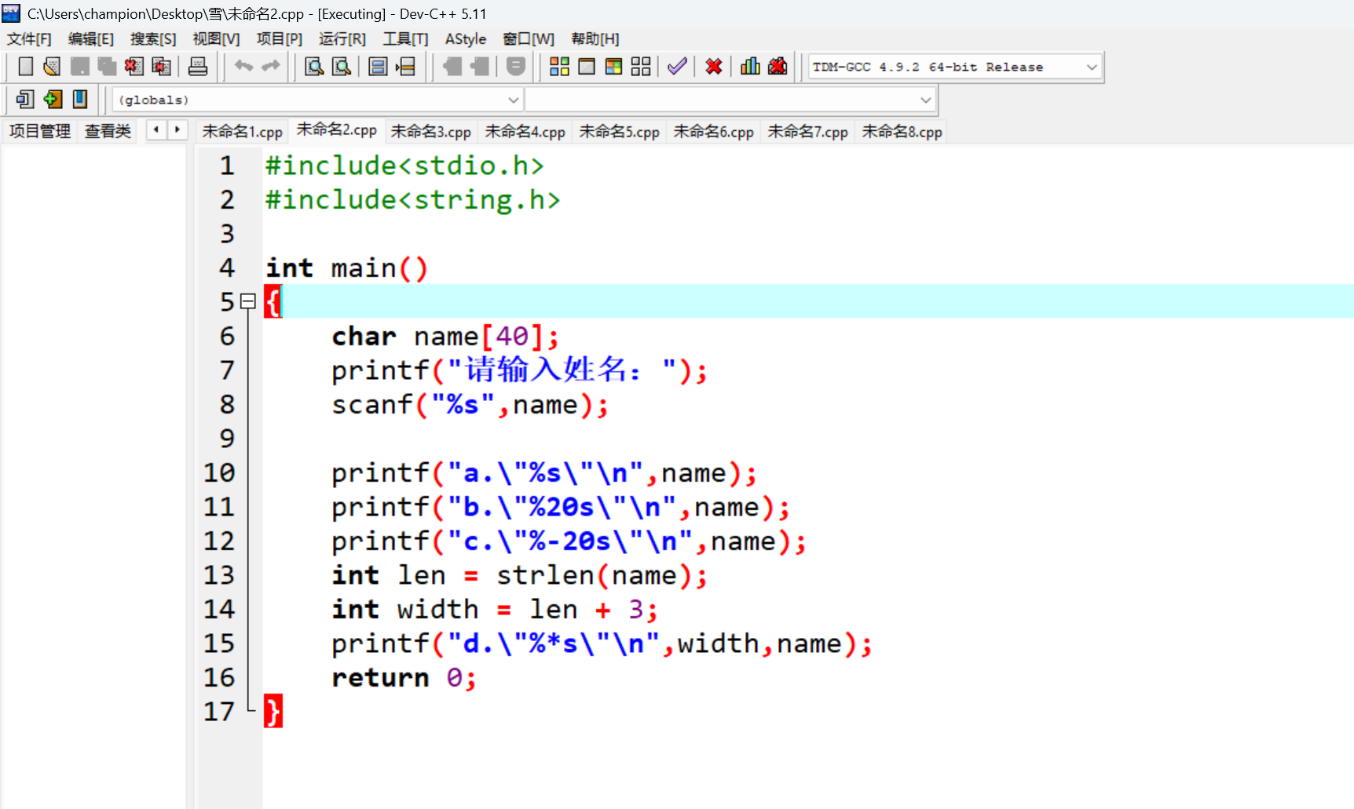The width and height of the screenshot is (1354, 809).
Task: Collapse the code fold at line 5
Action: tap(248, 301)
